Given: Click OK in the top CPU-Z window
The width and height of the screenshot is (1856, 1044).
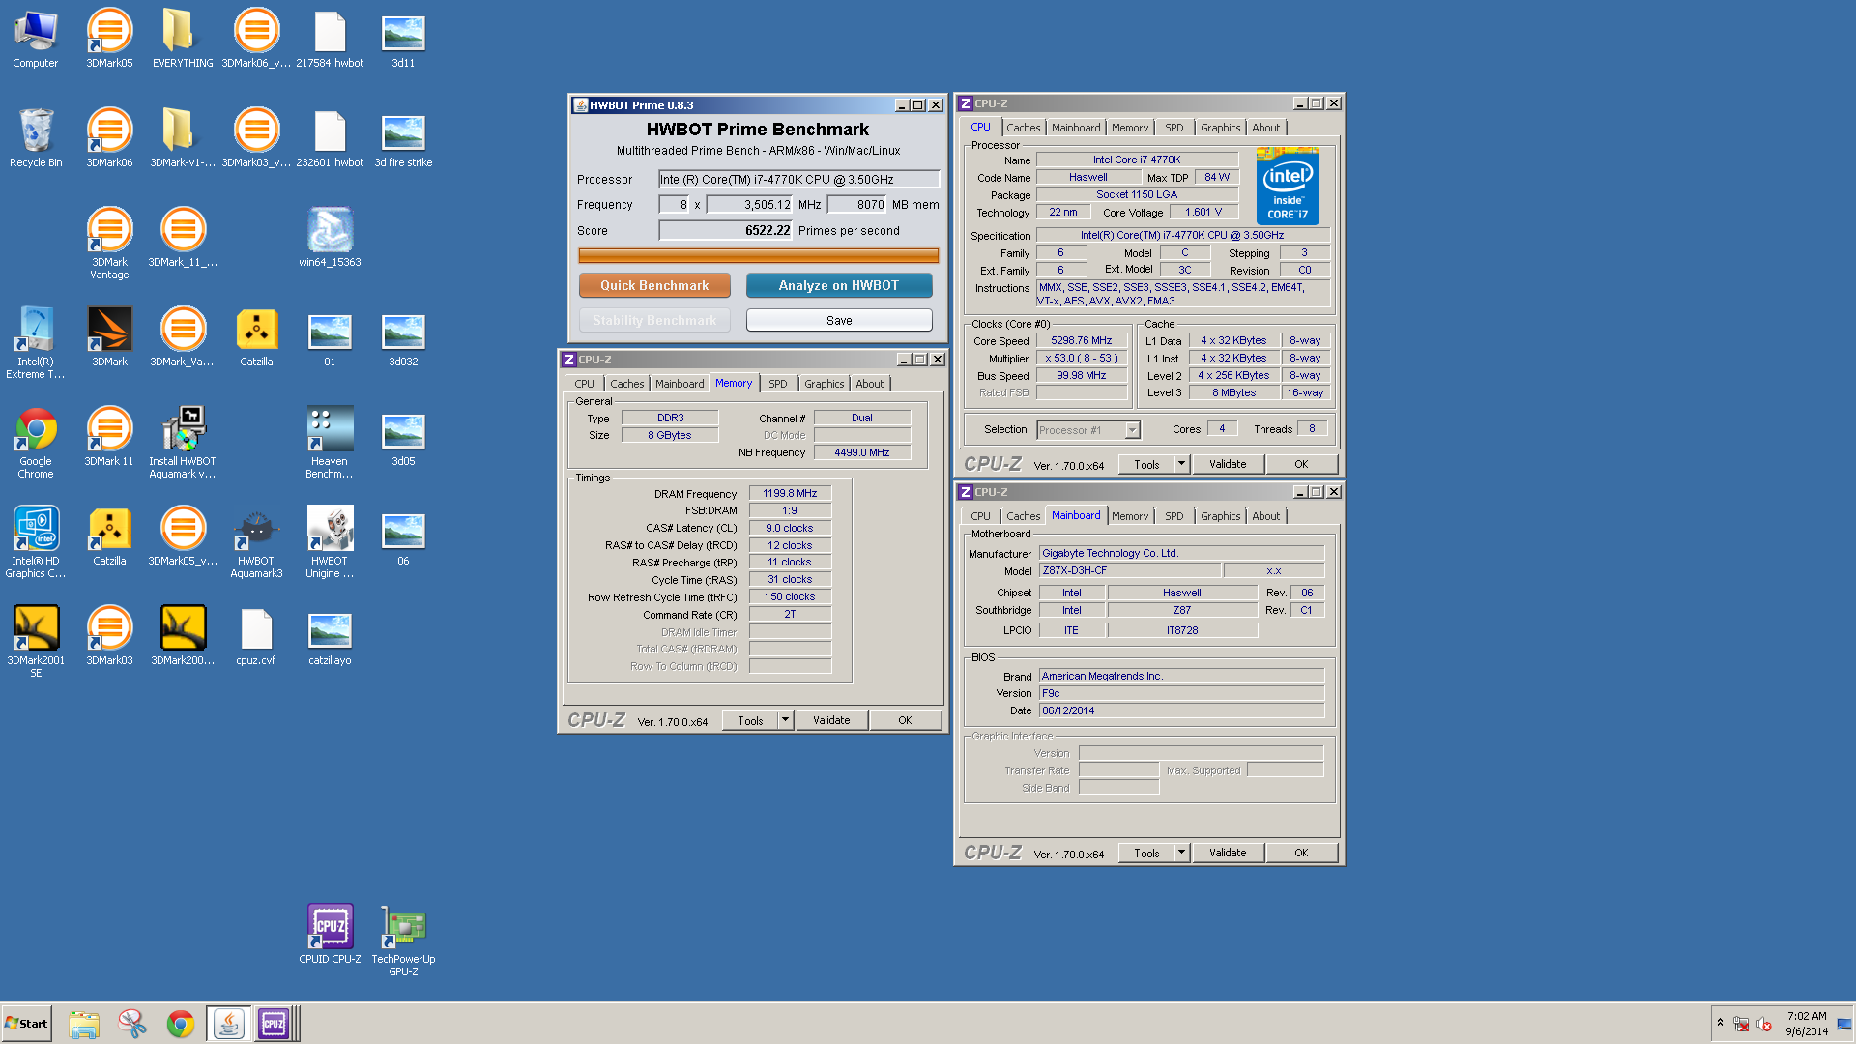Looking at the screenshot, I should pos(1301,464).
